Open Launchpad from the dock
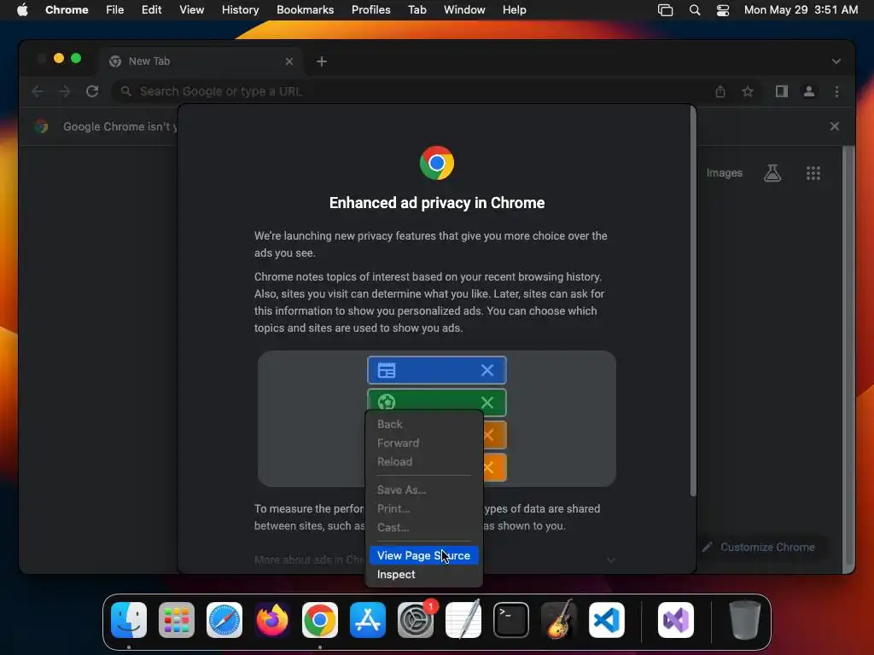 [177, 620]
